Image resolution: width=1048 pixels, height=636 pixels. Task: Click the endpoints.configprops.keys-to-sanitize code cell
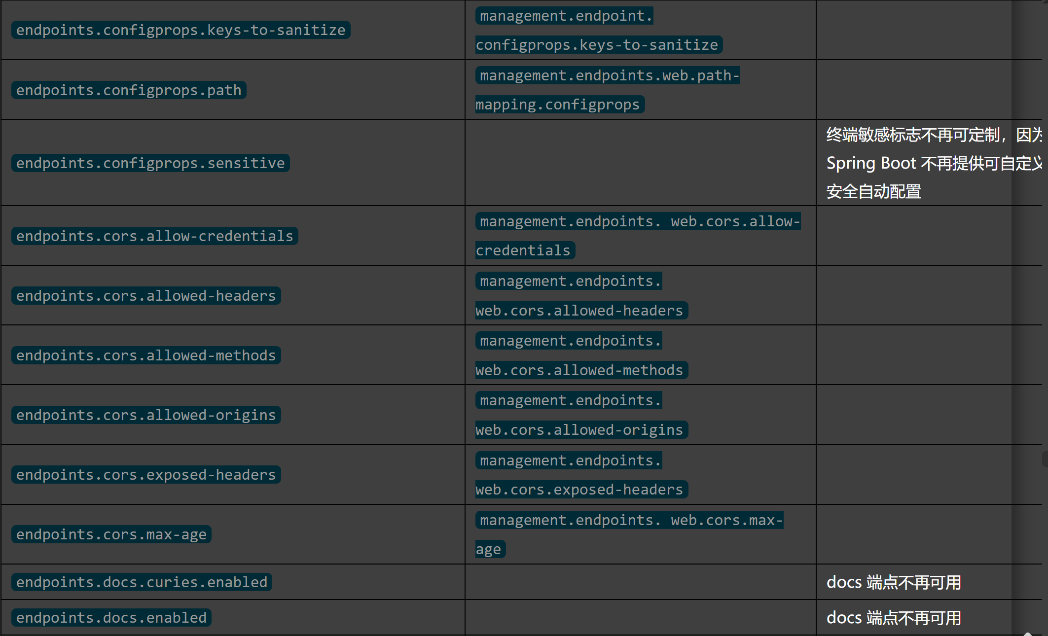[181, 30]
